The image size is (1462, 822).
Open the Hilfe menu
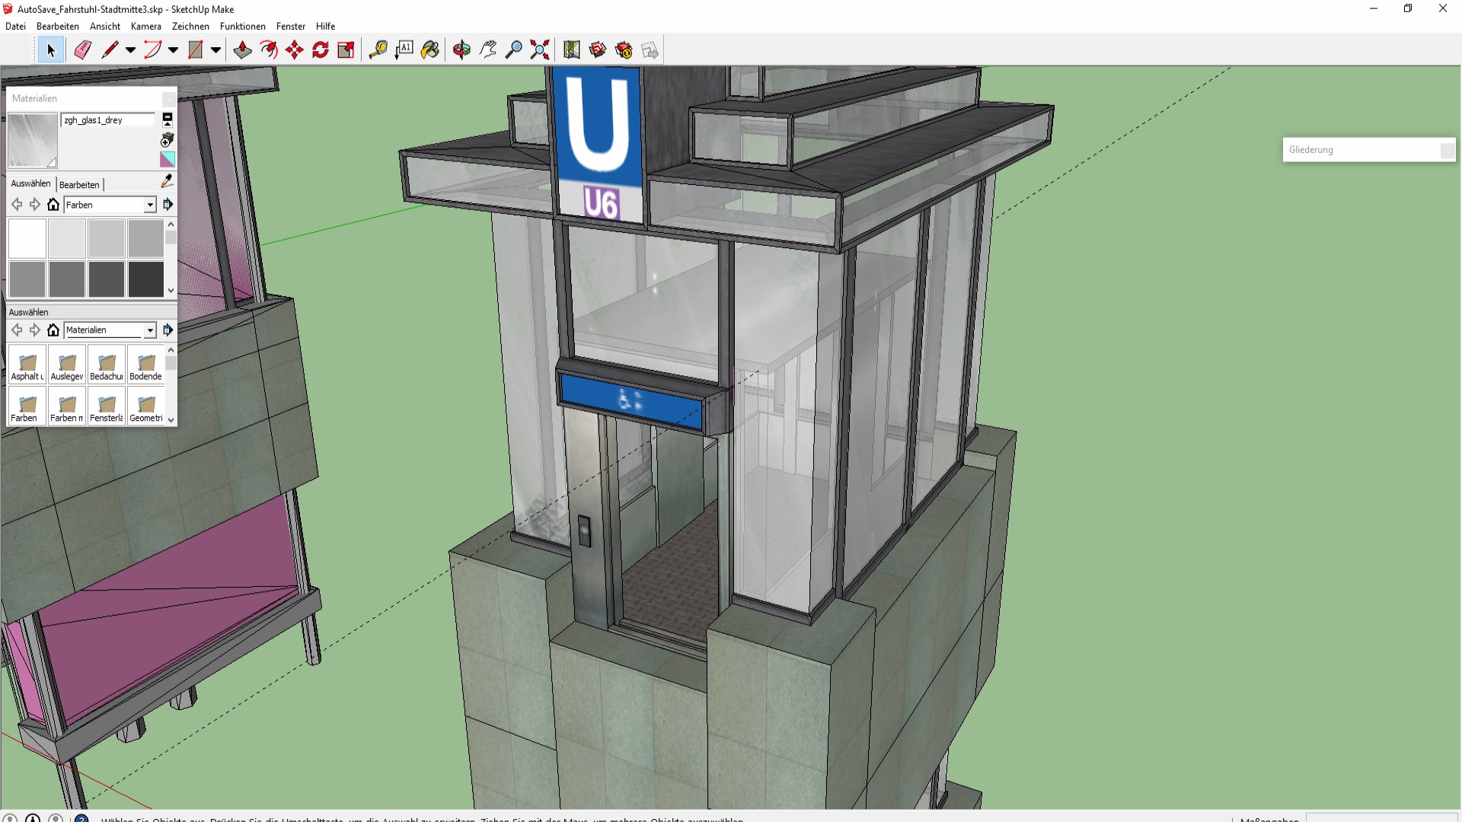[326, 26]
